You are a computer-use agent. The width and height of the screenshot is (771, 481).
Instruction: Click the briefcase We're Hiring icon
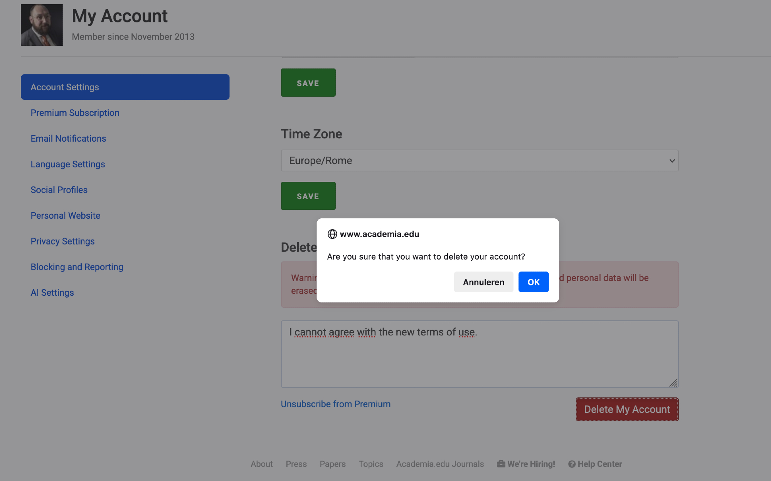coord(501,464)
